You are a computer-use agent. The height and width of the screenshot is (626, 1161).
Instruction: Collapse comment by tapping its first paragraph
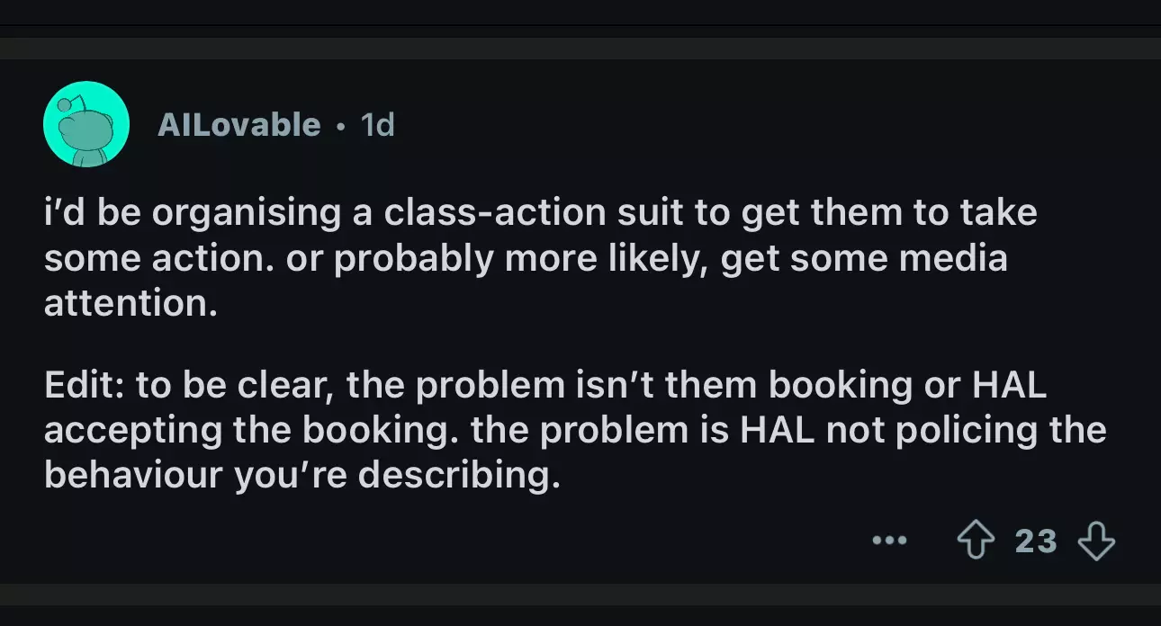coord(540,258)
